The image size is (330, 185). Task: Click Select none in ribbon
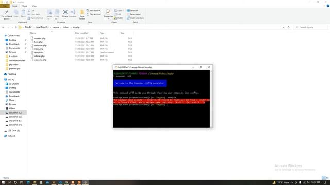tap(134, 14)
